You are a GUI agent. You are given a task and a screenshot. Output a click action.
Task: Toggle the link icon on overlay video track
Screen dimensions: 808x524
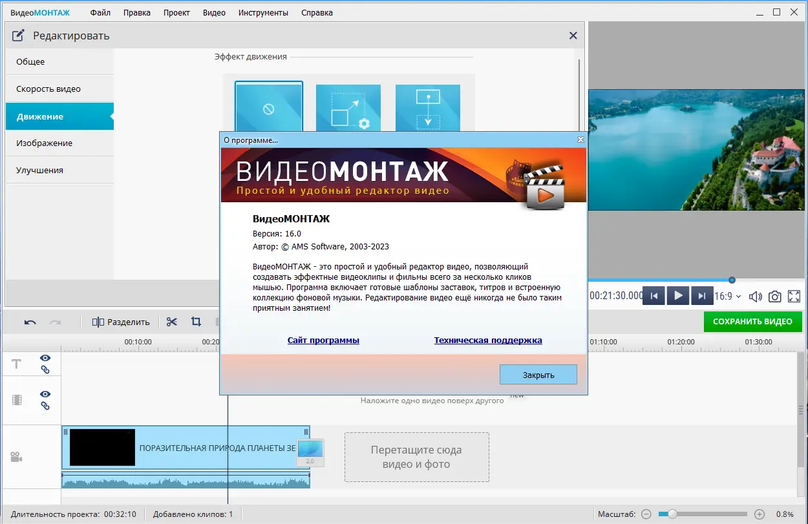pos(45,406)
